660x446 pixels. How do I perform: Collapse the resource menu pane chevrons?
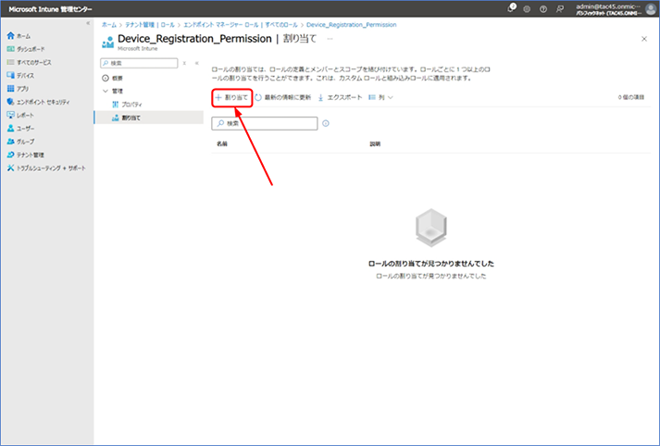tap(196, 63)
